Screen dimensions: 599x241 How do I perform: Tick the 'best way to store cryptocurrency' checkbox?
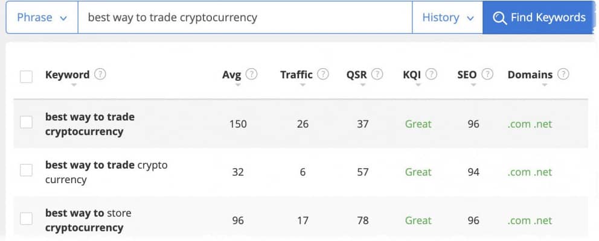tap(26, 219)
